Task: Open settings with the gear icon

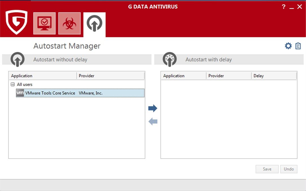Action: tap(288, 46)
